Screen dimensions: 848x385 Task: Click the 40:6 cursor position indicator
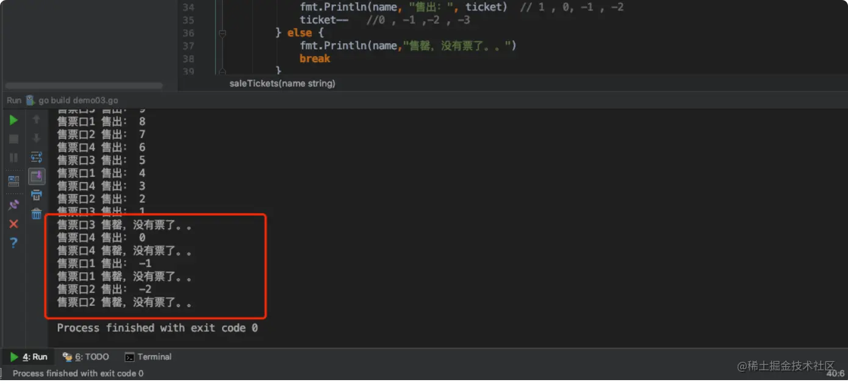pos(836,373)
